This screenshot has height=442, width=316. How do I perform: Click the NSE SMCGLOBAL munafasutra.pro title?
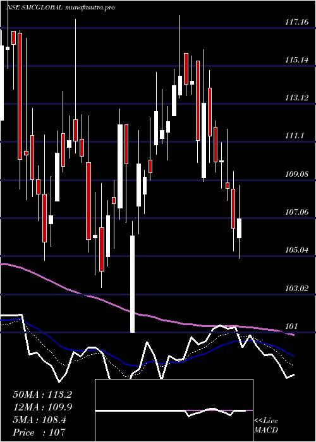(x=61, y=8)
